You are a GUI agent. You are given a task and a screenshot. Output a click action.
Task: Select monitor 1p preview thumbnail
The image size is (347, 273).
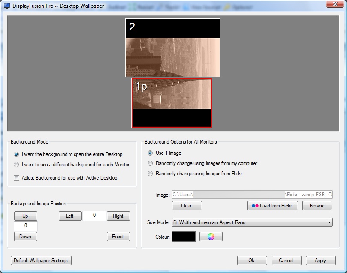(172, 103)
